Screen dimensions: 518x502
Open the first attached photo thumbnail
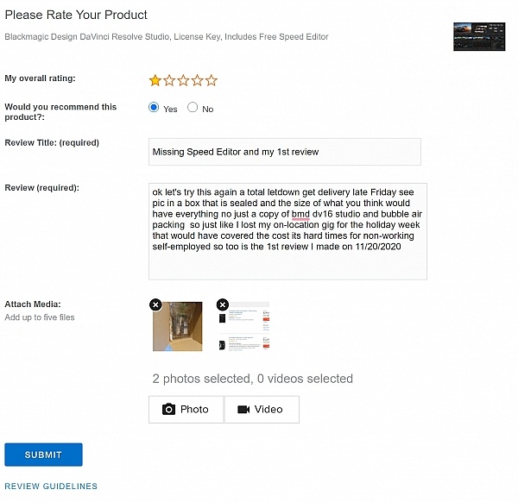click(180, 328)
